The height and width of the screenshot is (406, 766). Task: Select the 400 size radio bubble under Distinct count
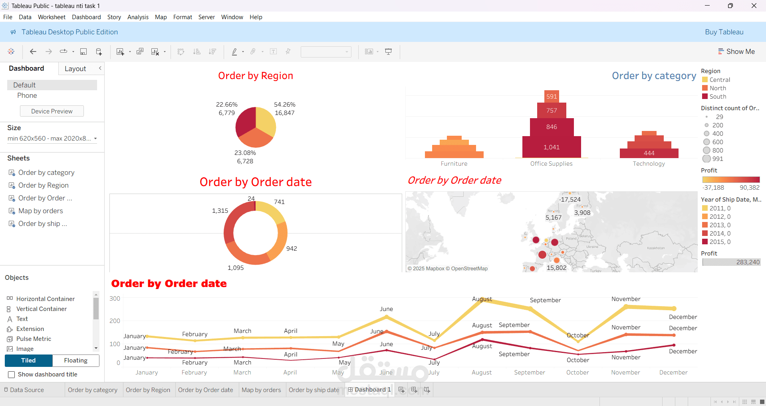[x=706, y=133]
